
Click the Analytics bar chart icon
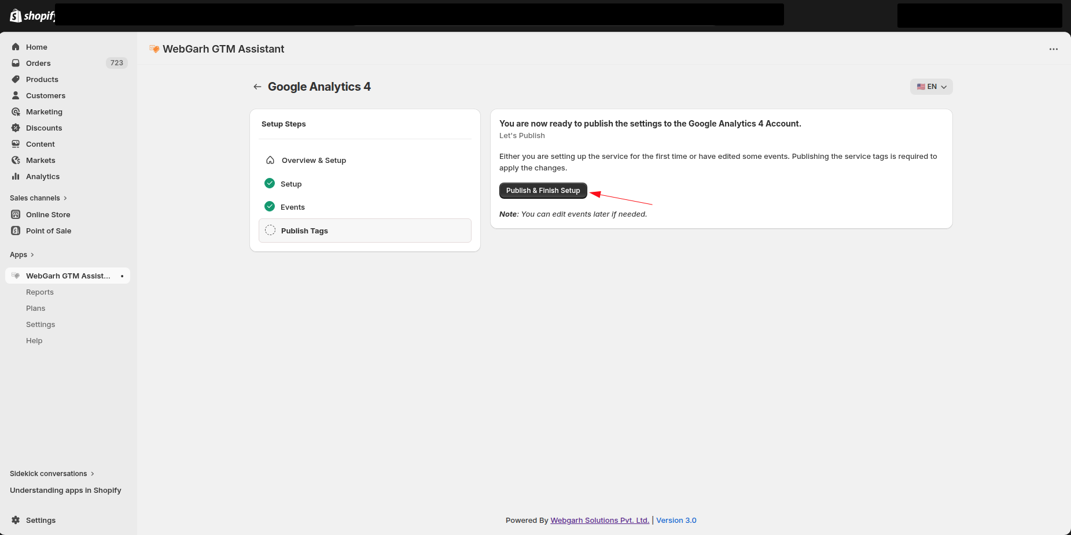pos(16,176)
